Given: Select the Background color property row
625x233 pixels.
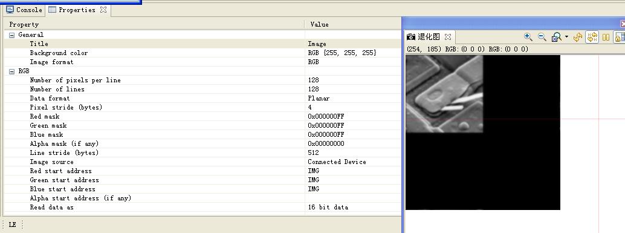Looking at the screenshot, I should (x=202, y=53).
